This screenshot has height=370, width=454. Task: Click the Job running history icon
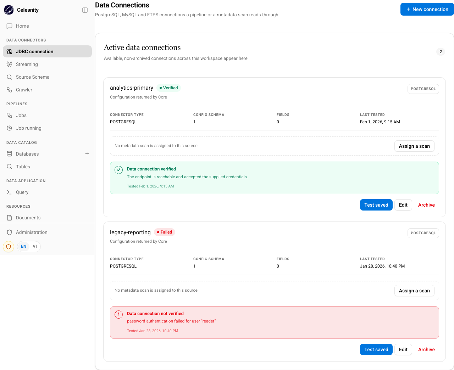(x=10, y=128)
